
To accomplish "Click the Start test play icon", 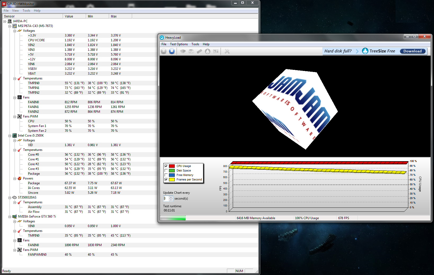I will tap(164, 51).
